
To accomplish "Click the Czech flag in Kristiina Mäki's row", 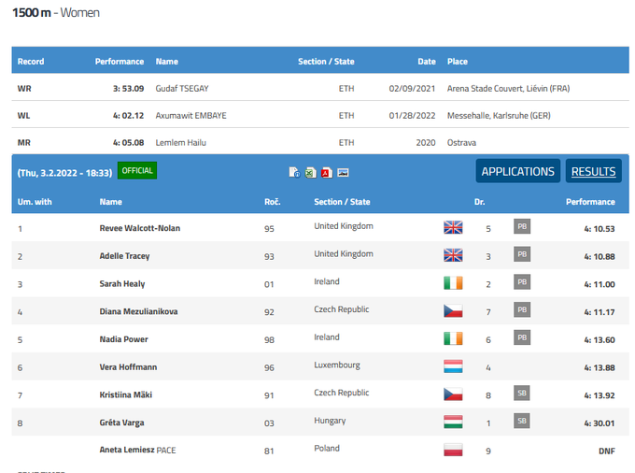I will click(x=453, y=394).
